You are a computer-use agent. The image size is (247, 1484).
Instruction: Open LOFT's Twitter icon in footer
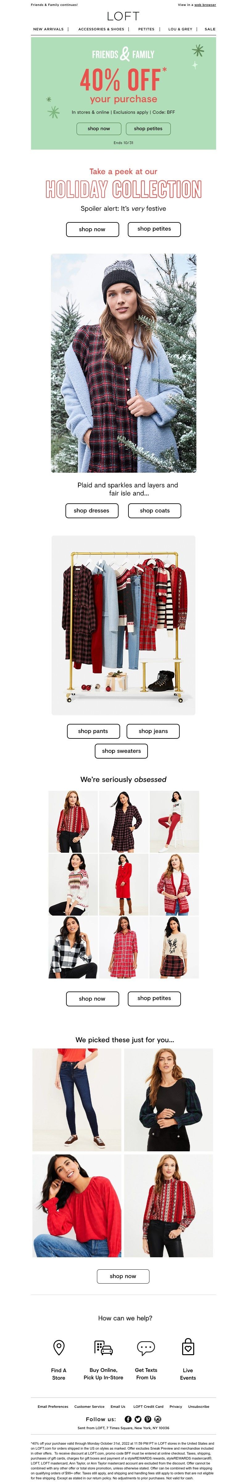138,1419
